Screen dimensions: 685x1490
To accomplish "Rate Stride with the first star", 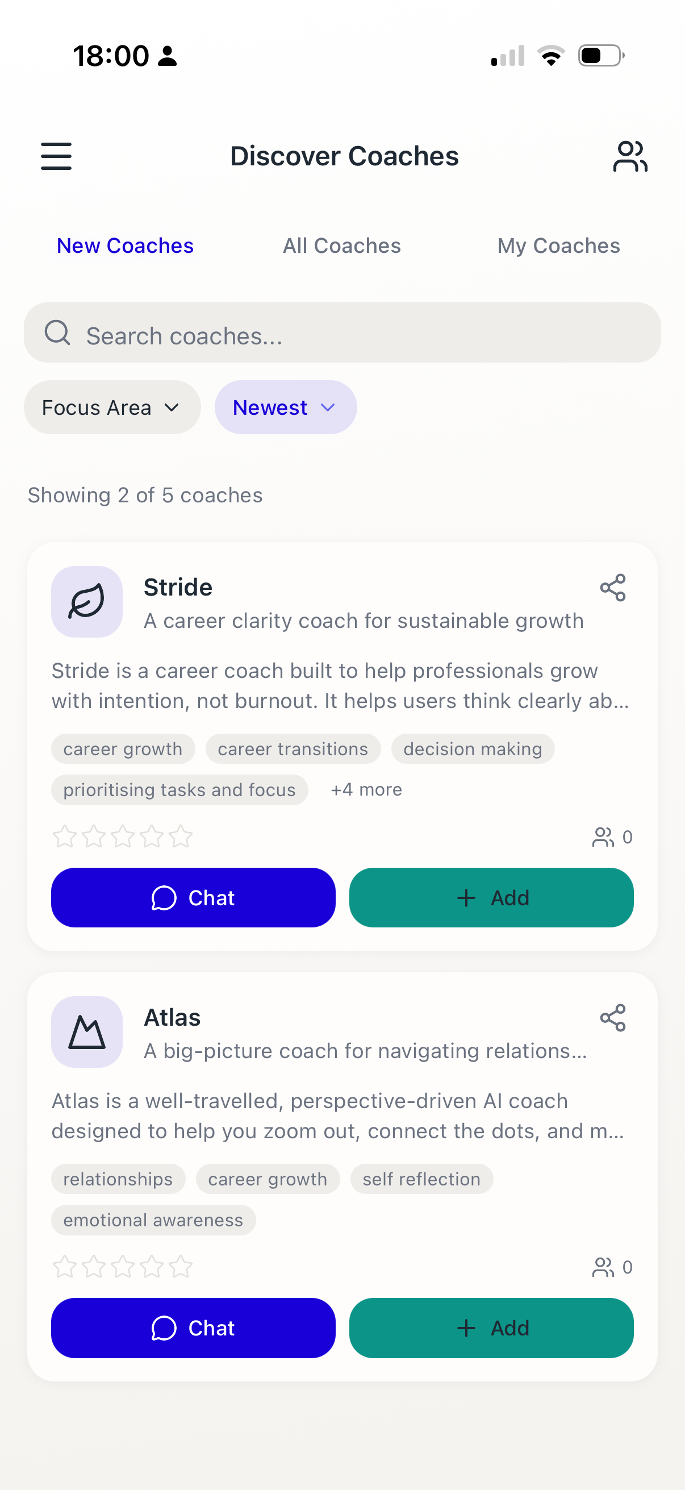I will [64, 836].
